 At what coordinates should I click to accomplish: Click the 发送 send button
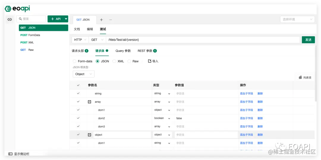[x=308, y=40]
